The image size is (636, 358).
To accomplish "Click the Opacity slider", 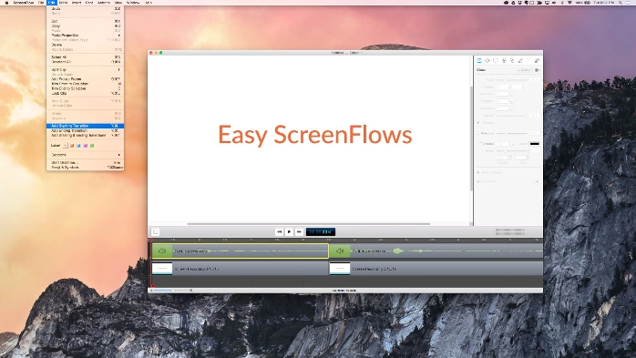I will point(512,116).
